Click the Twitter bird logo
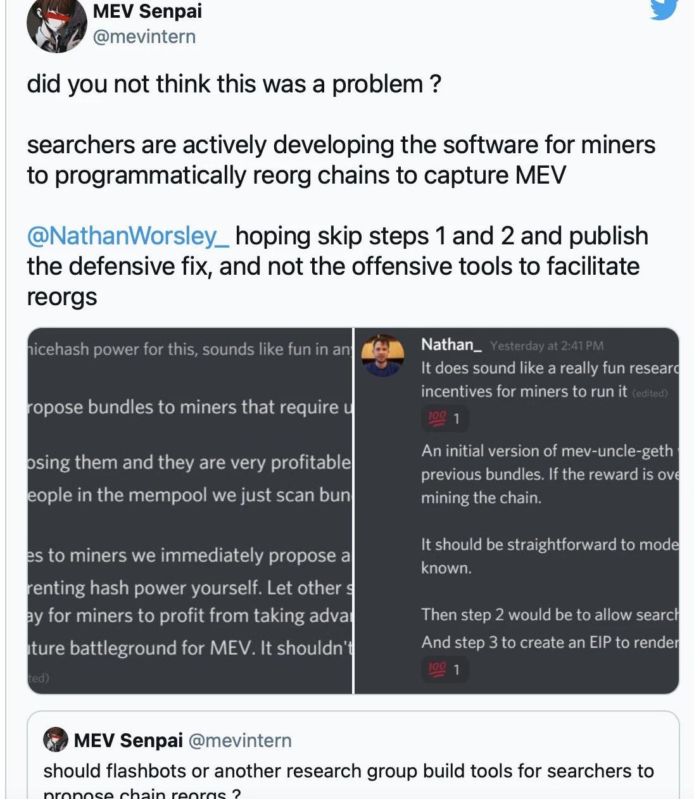 tap(664, 9)
